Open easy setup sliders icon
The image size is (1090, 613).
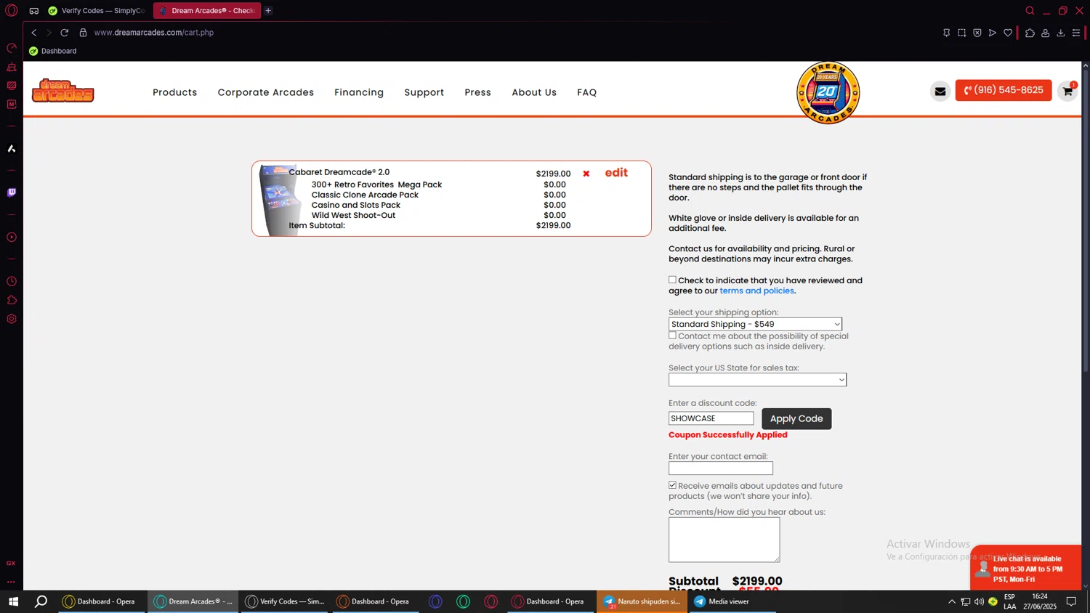click(x=1075, y=33)
